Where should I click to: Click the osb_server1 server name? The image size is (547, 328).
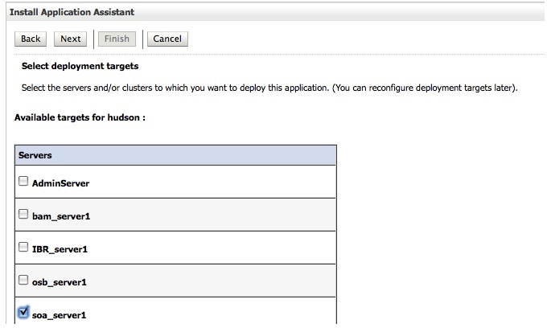point(60,282)
